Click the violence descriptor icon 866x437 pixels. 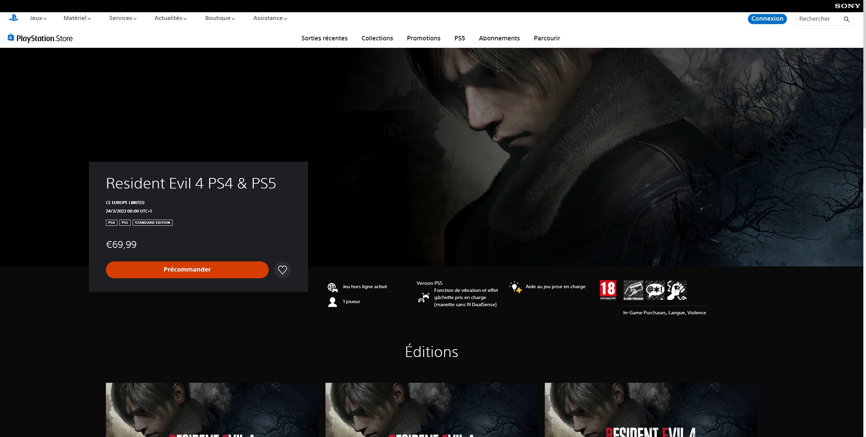pos(677,291)
